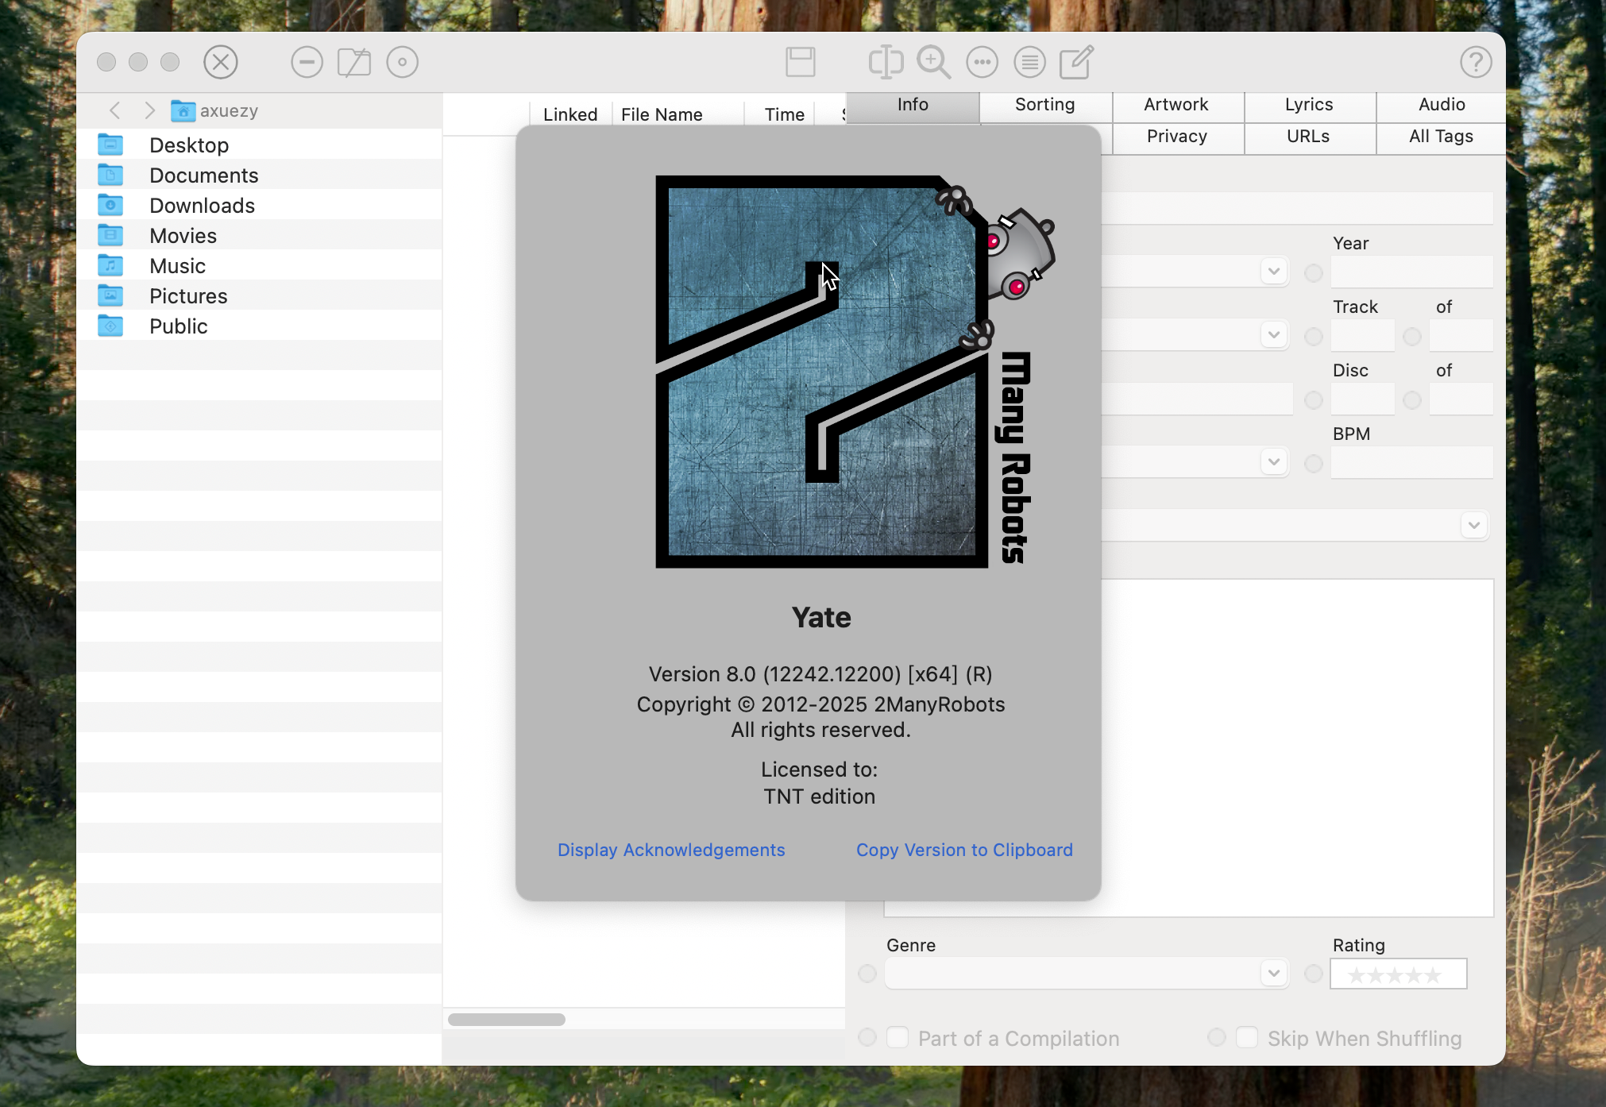Image resolution: width=1606 pixels, height=1107 pixels.
Task: Set rating using the star rating control
Action: coord(1398,974)
